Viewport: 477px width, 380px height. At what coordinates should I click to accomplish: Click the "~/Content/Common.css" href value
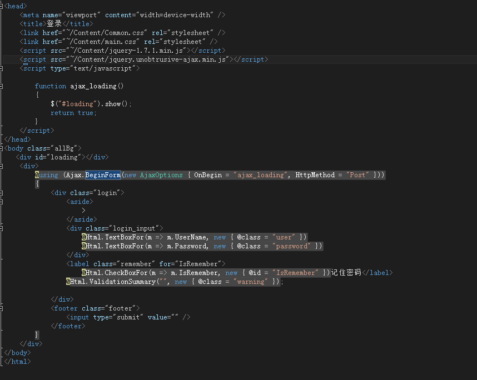[105, 33]
